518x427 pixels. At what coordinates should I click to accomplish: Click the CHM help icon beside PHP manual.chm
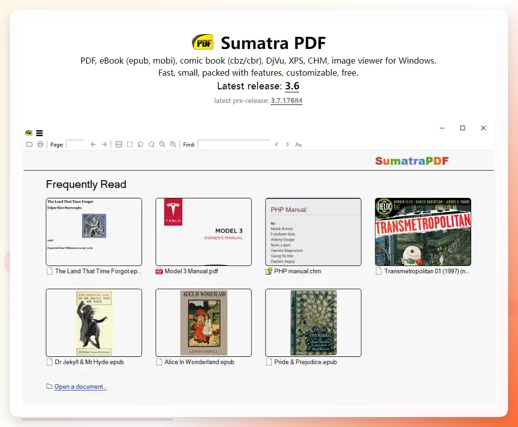[269, 271]
